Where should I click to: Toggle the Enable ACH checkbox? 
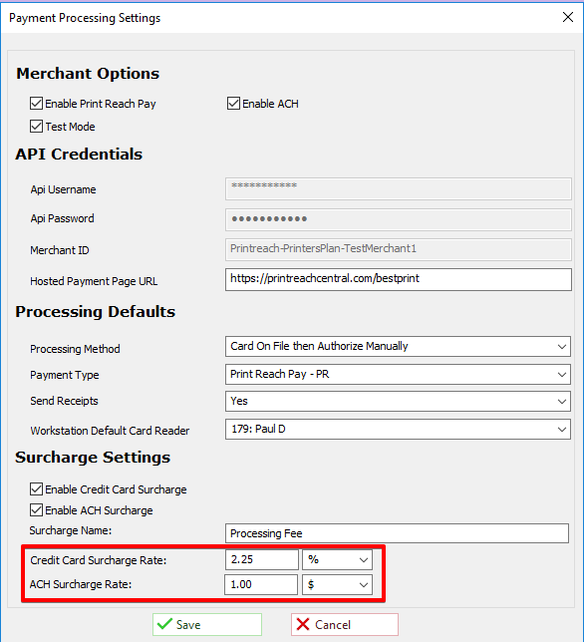point(233,104)
